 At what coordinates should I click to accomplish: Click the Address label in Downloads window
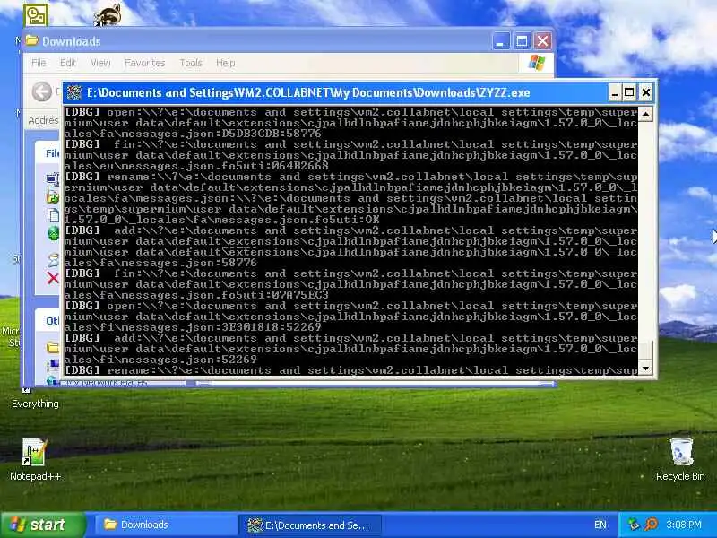tap(43, 120)
